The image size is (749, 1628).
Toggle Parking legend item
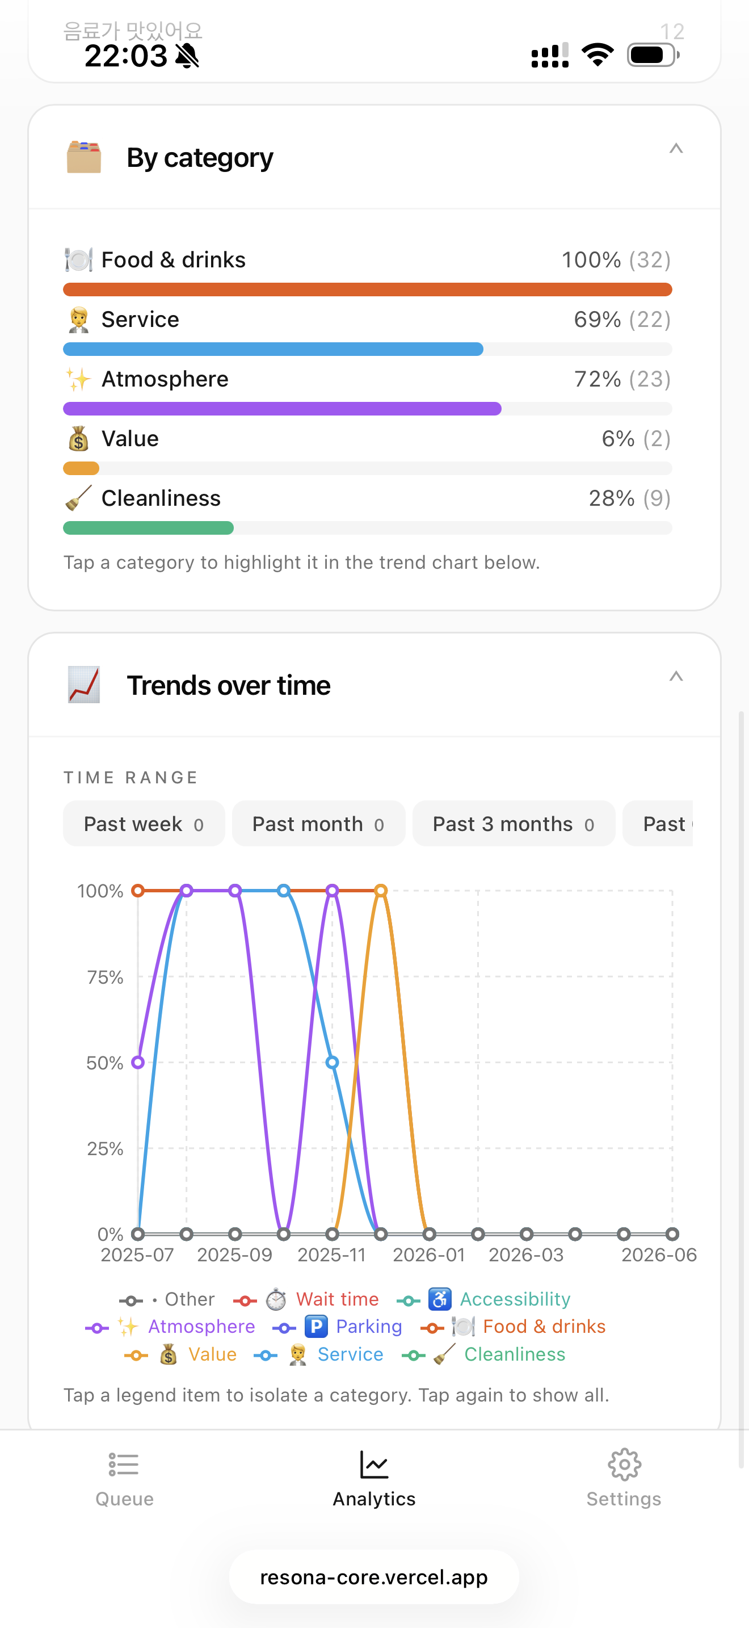coord(337,1327)
